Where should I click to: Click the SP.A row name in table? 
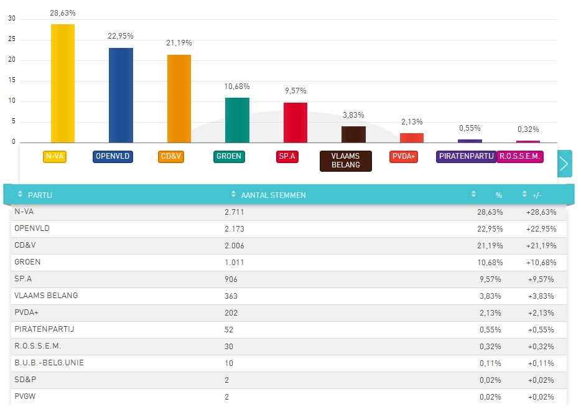pos(23,279)
